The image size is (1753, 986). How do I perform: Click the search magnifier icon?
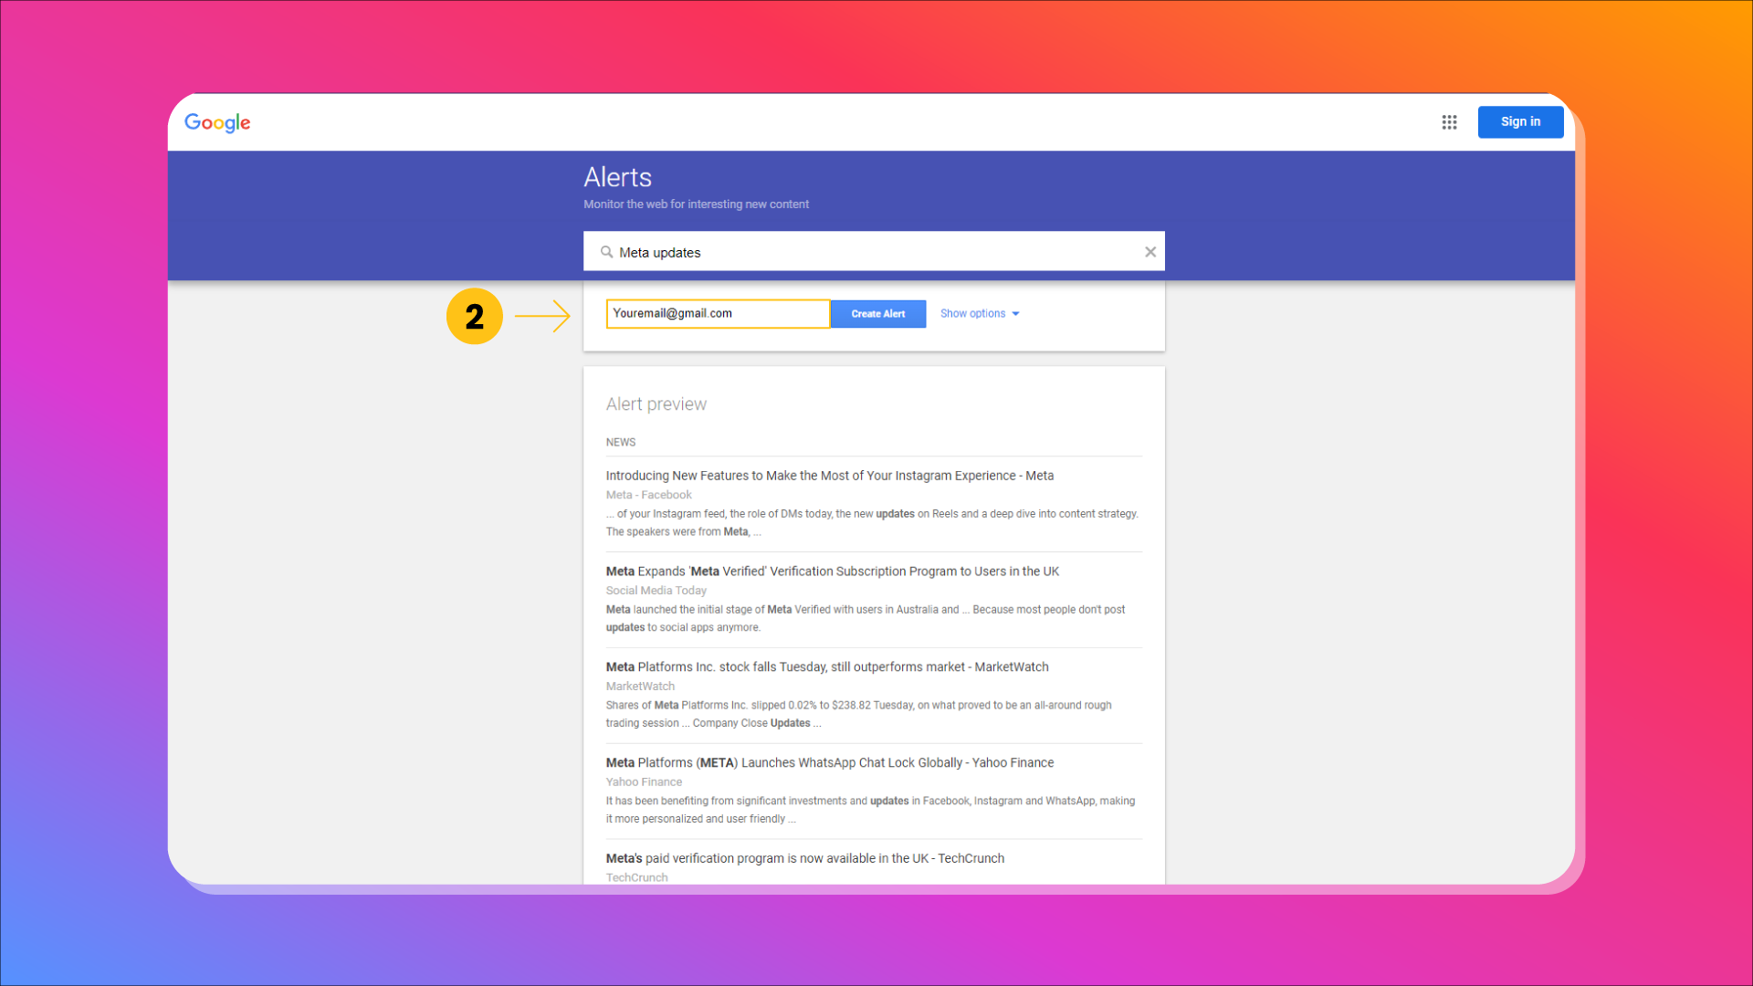coord(606,252)
